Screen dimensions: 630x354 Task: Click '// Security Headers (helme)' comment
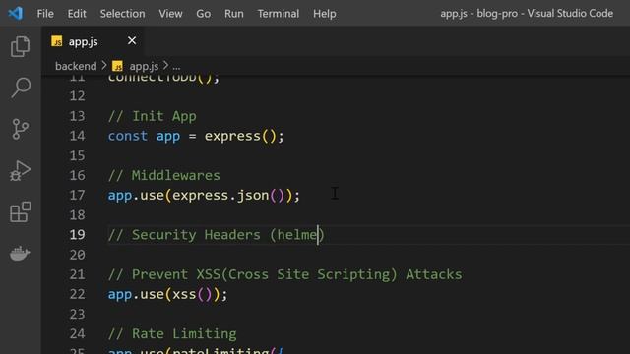(x=217, y=235)
